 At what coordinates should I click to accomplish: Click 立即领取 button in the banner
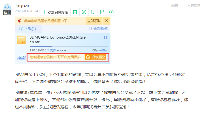point(94,21)
